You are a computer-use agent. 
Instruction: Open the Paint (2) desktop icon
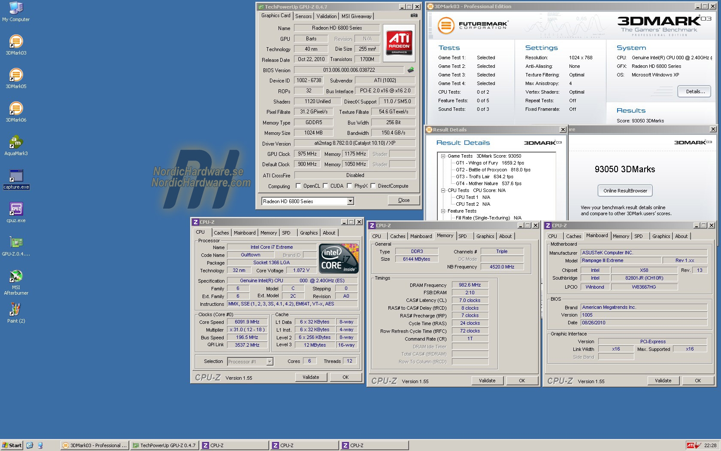click(16, 310)
